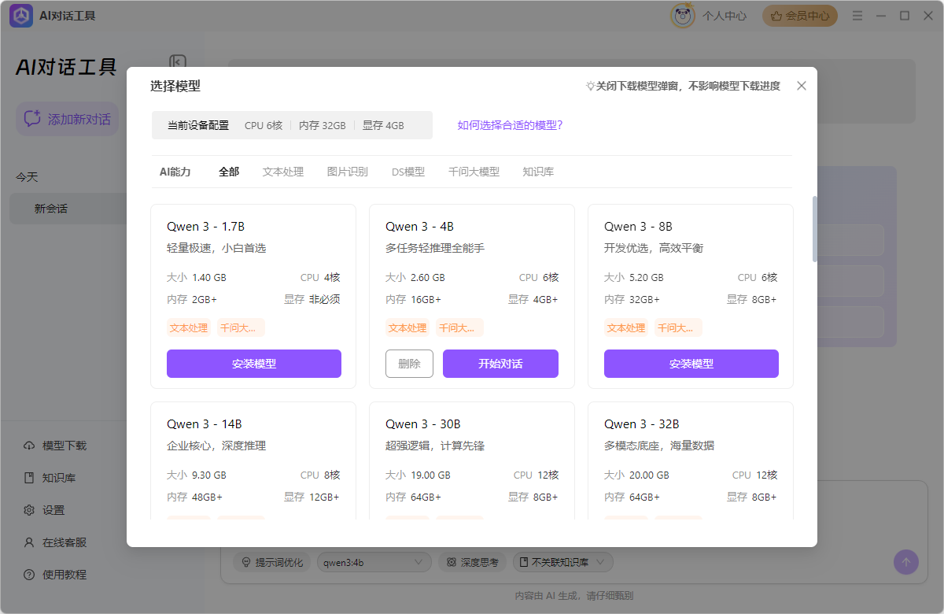944x614 pixels.
Task: Minimize the AI对话工具 window
Action: tap(881, 16)
